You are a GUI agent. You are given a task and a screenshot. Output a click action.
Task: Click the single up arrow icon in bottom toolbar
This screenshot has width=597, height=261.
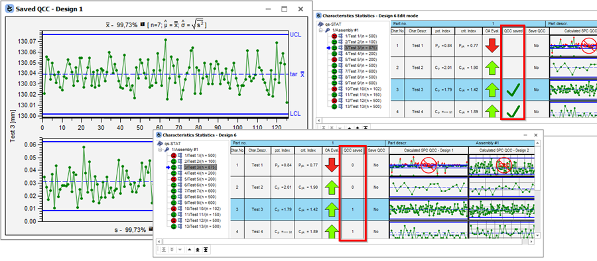tap(190, 250)
